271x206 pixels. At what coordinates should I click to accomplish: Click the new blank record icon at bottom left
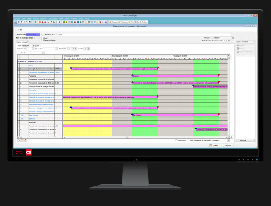(19, 140)
